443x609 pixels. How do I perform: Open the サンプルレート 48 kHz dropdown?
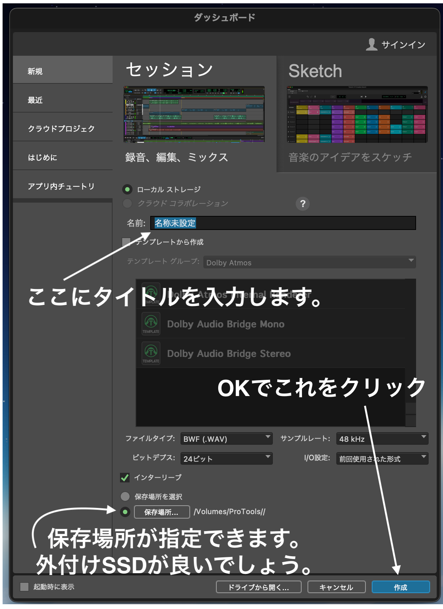point(382,439)
